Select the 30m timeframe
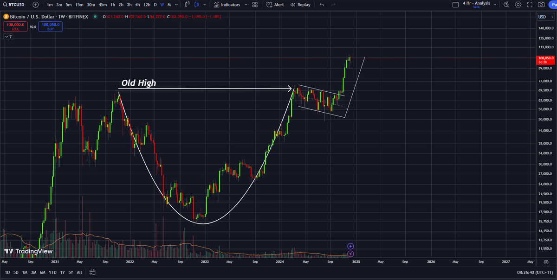The width and height of the screenshot is (557, 280). click(91, 5)
